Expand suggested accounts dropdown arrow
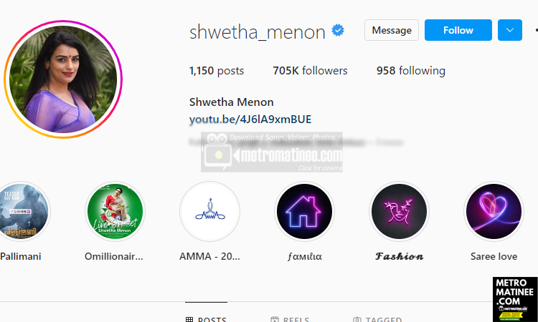The width and height of the screenshot is (538, 322). point(510,30)
